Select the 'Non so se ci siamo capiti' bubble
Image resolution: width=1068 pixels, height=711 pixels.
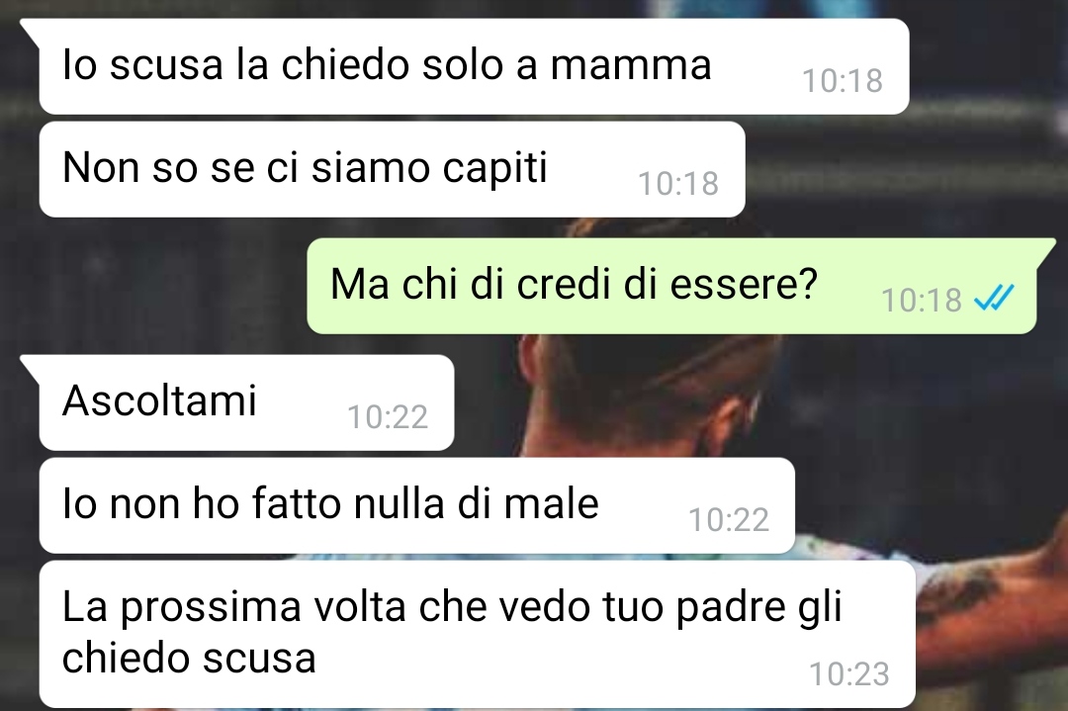coord(393,169)
